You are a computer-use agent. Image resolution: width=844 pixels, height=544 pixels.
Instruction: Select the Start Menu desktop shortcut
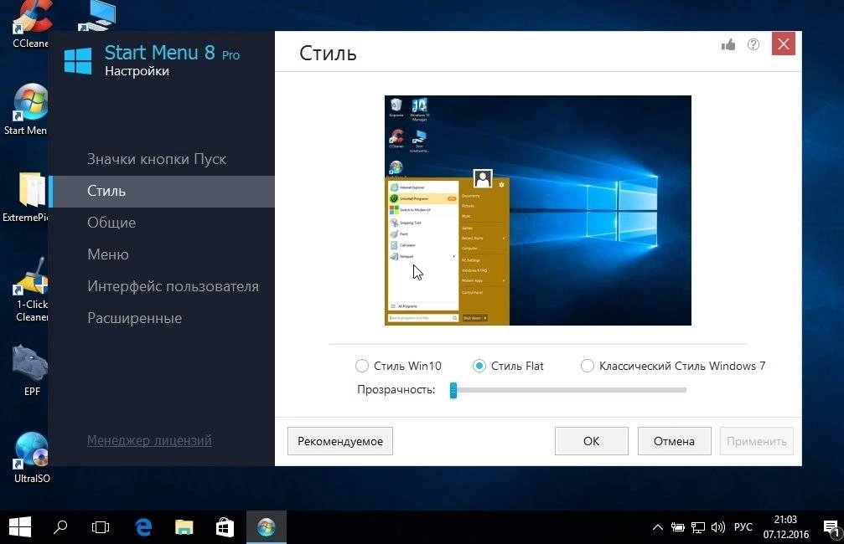click(27, 110)
